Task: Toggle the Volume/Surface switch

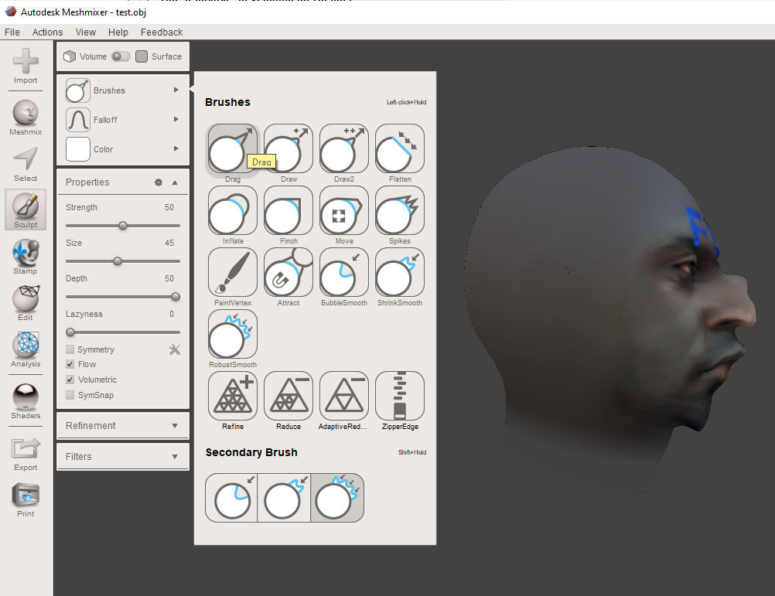Action: click(121, 56)
